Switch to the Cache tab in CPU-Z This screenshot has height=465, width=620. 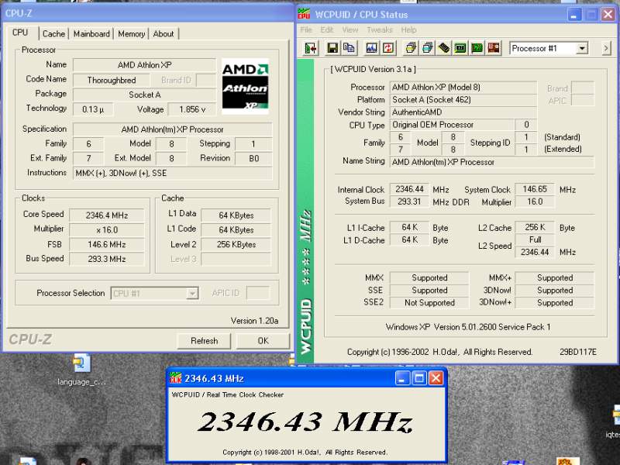click(x=53, y=34)
